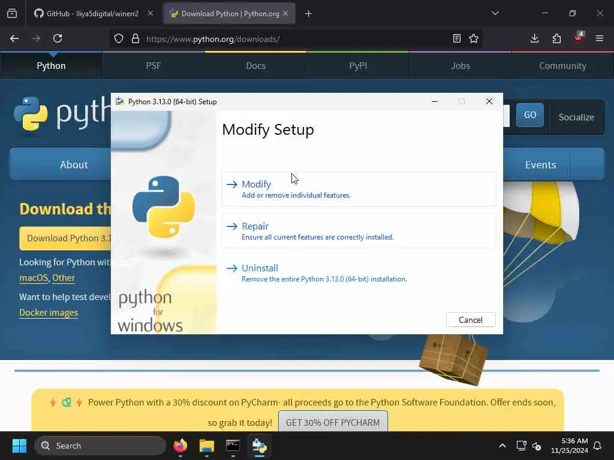Click the taskbar Search box
The width and height of the screenshot is (614, 460).
pyautogui.click(x=100, y=446)
